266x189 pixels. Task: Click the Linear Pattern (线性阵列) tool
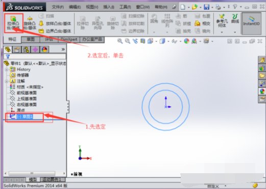(x=167, y=21)
